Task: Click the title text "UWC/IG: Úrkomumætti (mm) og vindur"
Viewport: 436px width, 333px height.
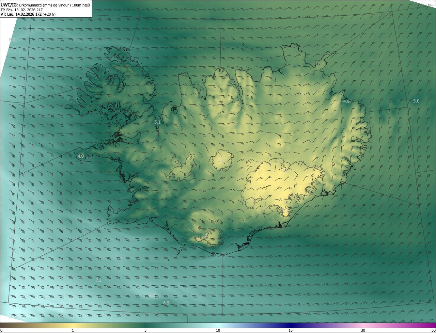Action: click(x=45, y=5)
